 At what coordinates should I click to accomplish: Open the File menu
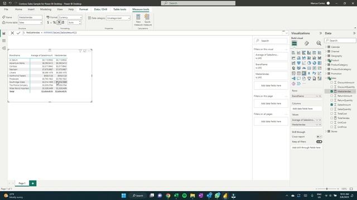click(x=6, y=9)
